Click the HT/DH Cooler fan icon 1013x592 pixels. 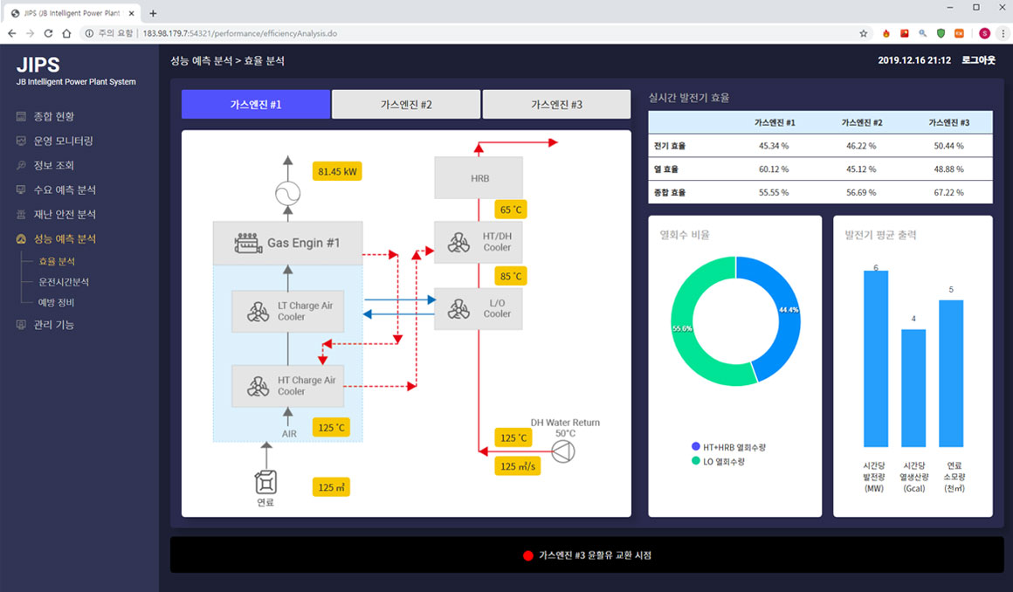(458, 243)
